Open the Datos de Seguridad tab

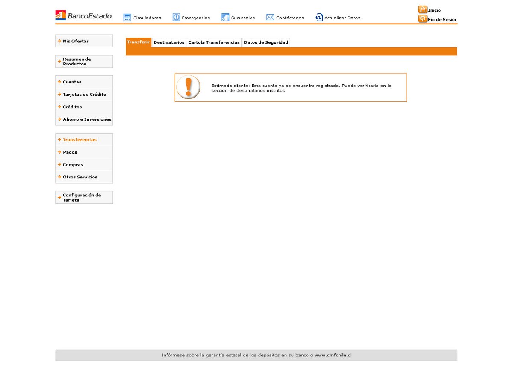pyautogui.click(x=266, y=42)
